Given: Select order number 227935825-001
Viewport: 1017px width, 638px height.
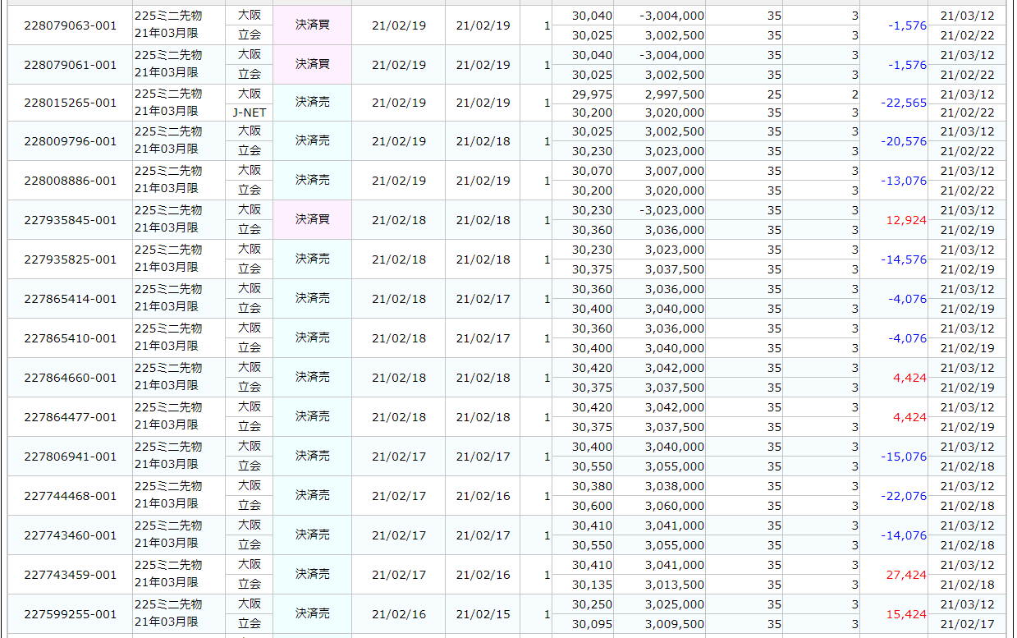Looking at the screenshot, I should (71, 259).
